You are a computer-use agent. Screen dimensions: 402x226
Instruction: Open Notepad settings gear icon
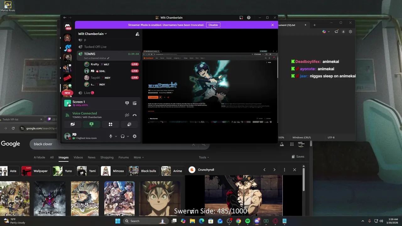350,32
